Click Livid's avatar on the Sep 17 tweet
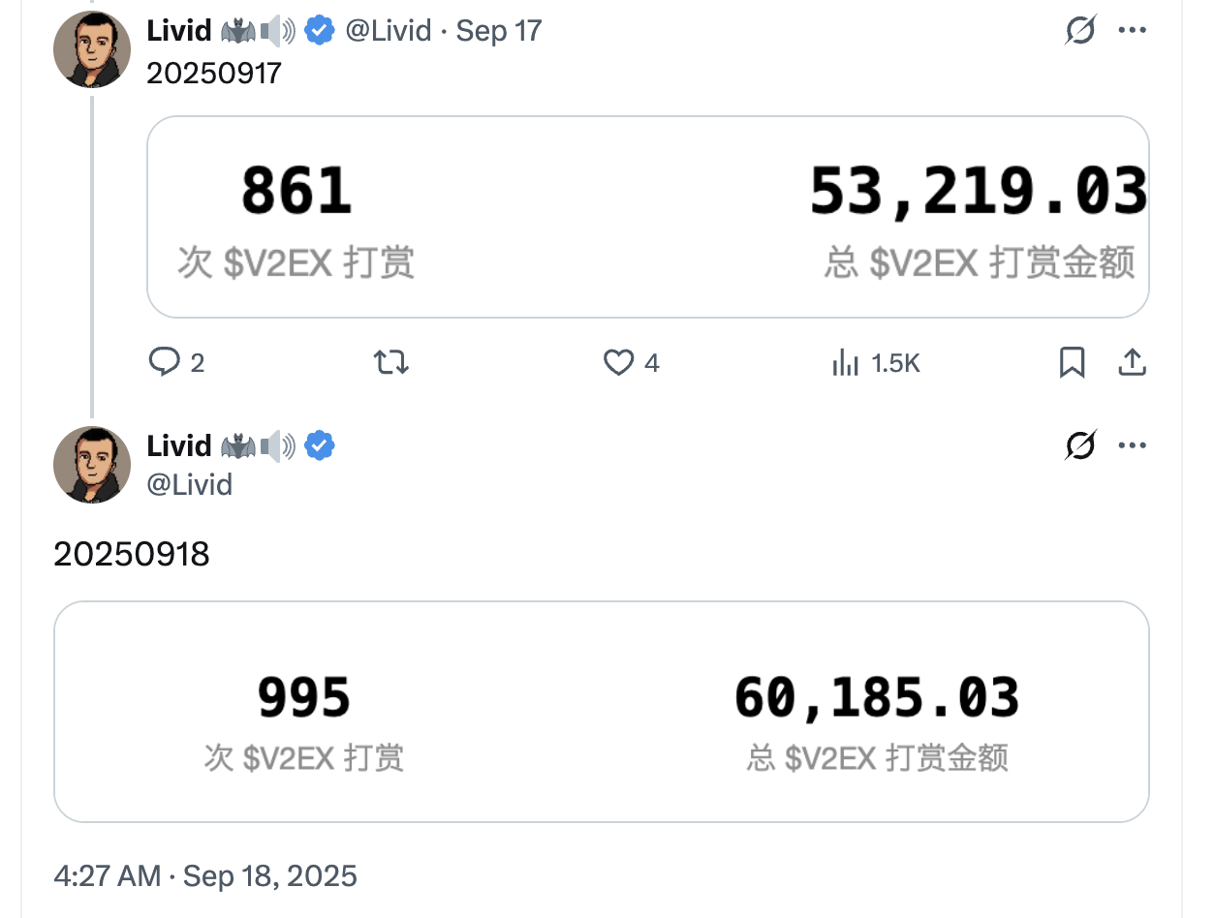The image size is (1215, 918). pos(92,48)
